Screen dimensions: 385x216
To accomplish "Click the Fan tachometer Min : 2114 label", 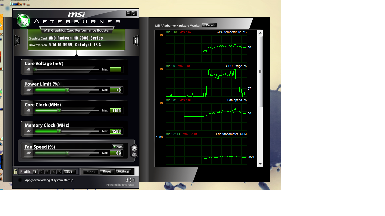I will tap(173, 134).
